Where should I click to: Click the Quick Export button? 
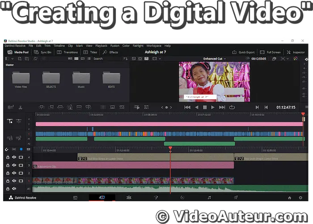point(243,52)
